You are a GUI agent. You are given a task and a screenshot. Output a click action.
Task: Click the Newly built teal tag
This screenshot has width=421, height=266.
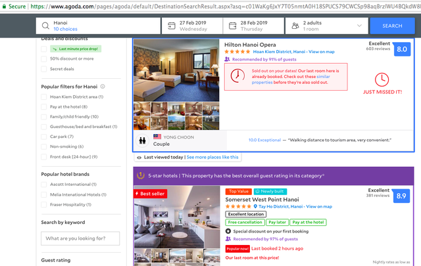[270, 192]
